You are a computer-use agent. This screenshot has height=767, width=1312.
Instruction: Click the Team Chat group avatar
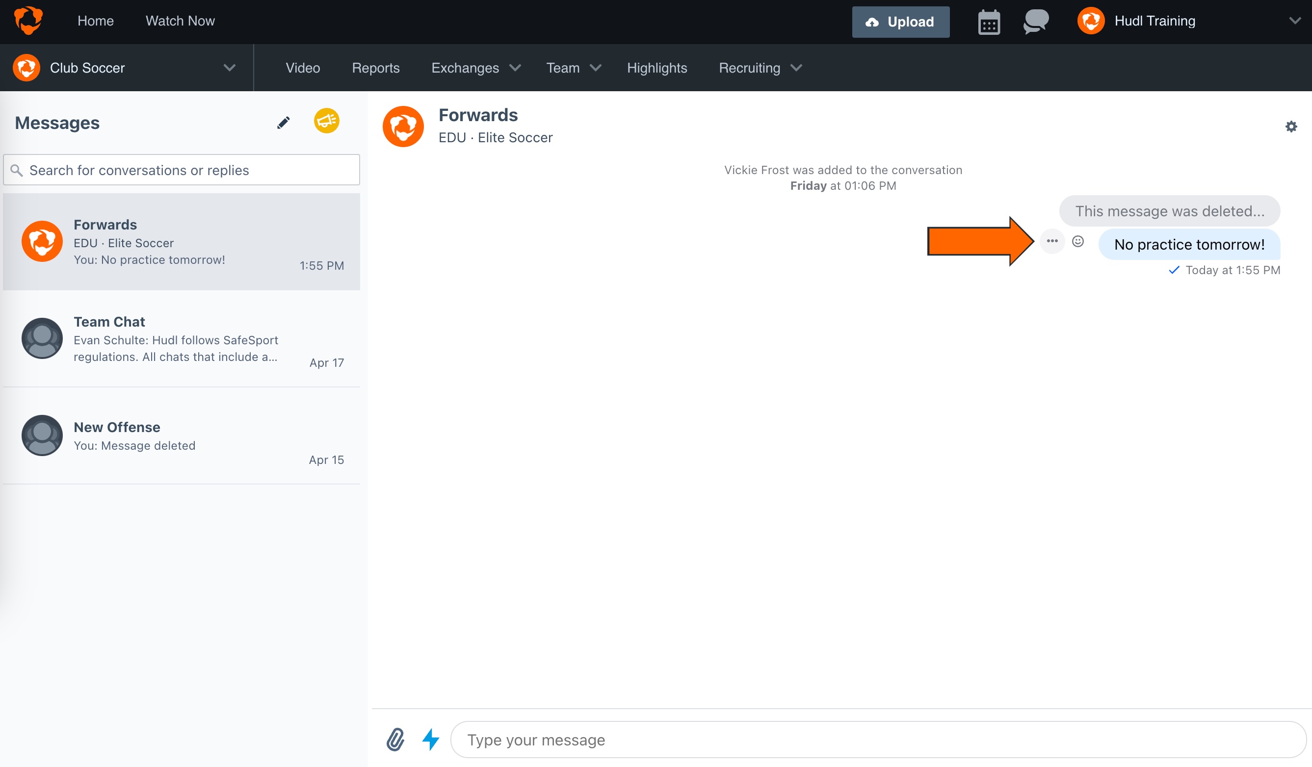[x=42, y=338]
